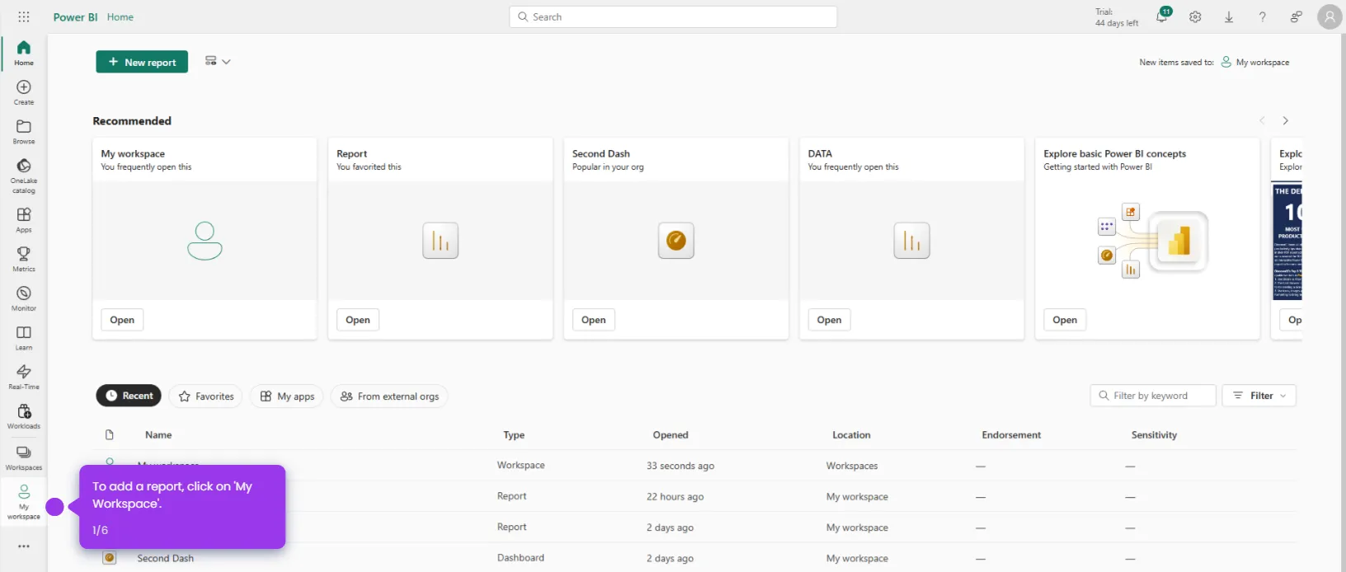The width and height of the screenshot is (1346, 572).
Task: Open the My workspace recommended card
Action: tap(122, 320)
